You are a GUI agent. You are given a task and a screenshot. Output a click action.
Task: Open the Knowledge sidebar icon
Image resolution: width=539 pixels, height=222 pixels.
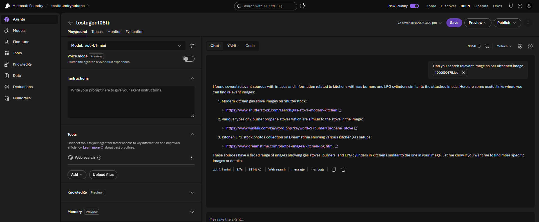7,64
